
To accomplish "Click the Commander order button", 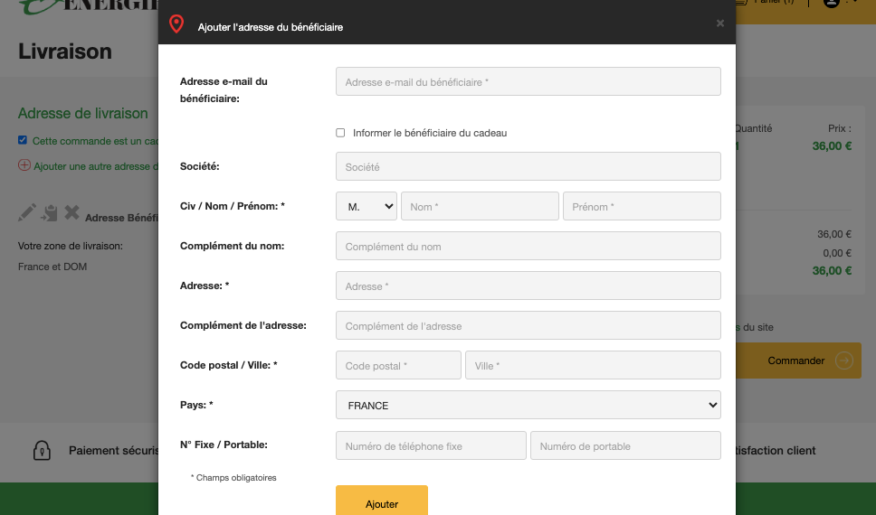I will pyautogui.click(x=796, y=360).
